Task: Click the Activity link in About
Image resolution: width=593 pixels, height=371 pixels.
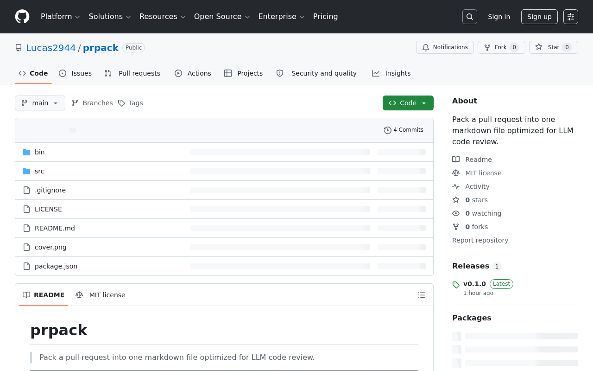Action: [477, 186]
